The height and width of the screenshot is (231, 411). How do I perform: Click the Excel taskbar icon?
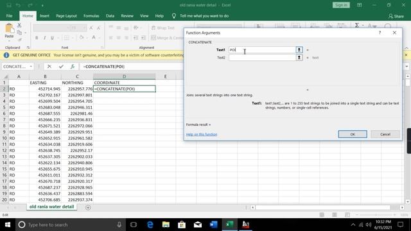(230, 225)
